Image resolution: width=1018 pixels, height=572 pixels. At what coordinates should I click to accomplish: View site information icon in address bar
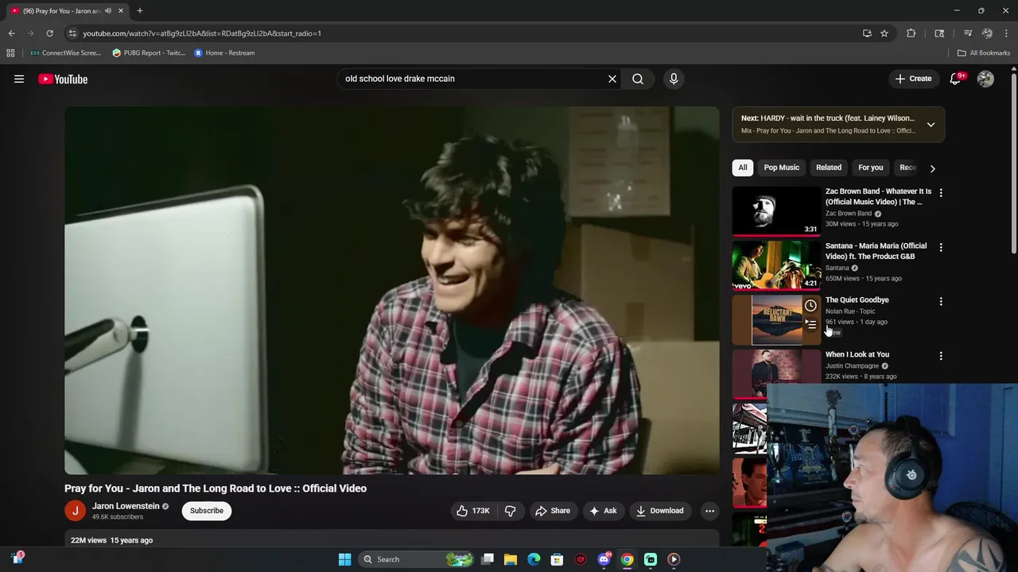click(72, 33)
